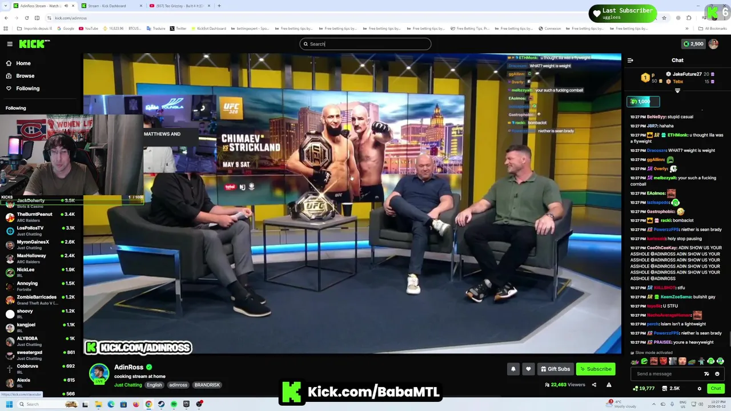Open Epic Games from taskbar

click(186, 404)
